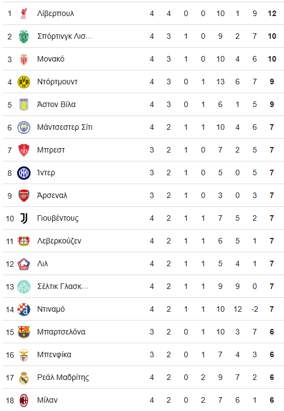Click Liverpool's 12 points value
This screenshot has width=284, height=411.
coord(272,13)
